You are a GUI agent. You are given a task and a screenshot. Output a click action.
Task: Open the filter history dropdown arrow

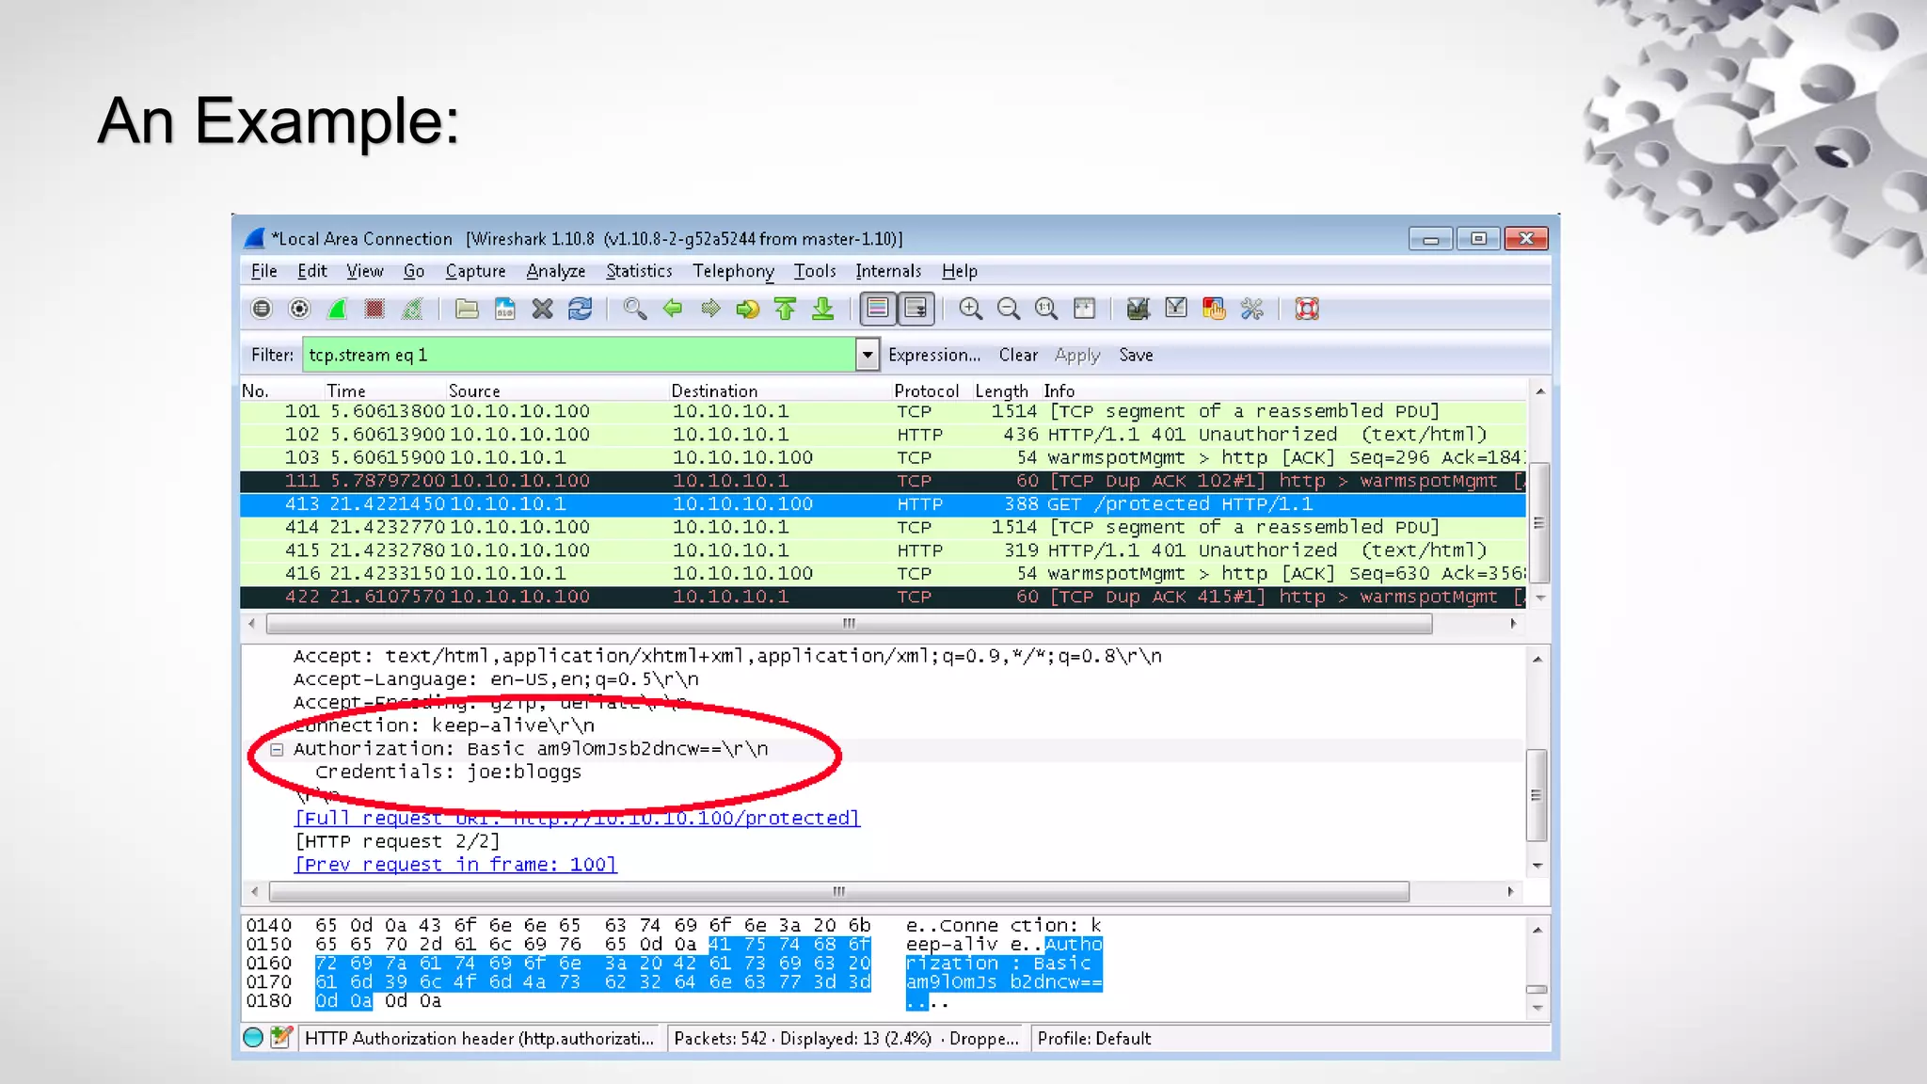(867, 355)
